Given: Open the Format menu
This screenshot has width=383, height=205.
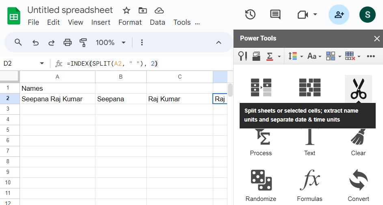Looking at the screenshot, I should [x=130, y=22].
